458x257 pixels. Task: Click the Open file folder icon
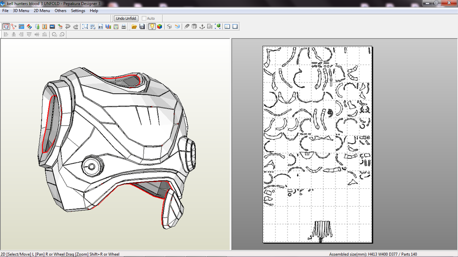[x=134, y=27]
